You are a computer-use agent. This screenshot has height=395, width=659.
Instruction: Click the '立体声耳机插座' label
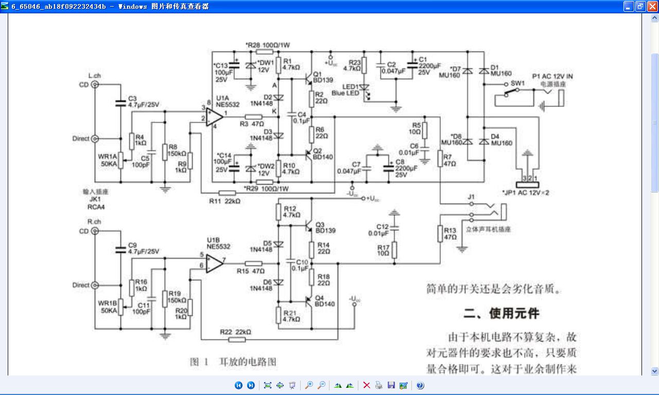(488, 229)
